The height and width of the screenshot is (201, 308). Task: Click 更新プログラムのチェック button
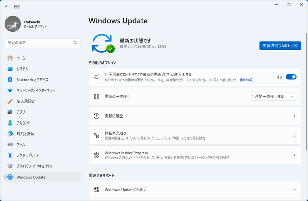(280, 46)
